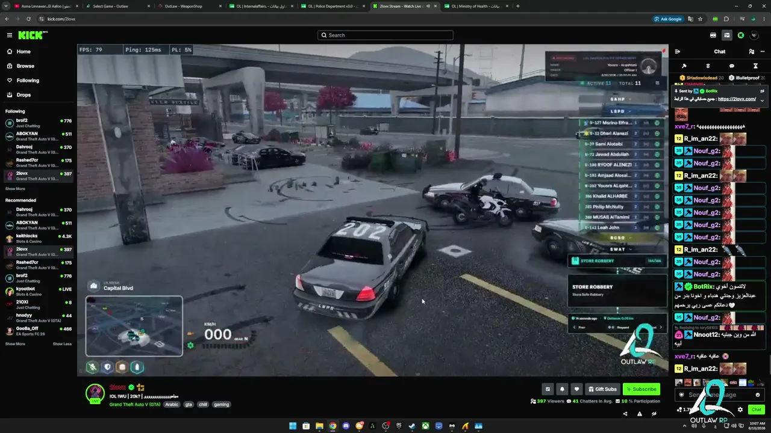The height and width of the screenshot is (433, 771).
Task: Open the emote picker in message box
Action: pos(758,395)
